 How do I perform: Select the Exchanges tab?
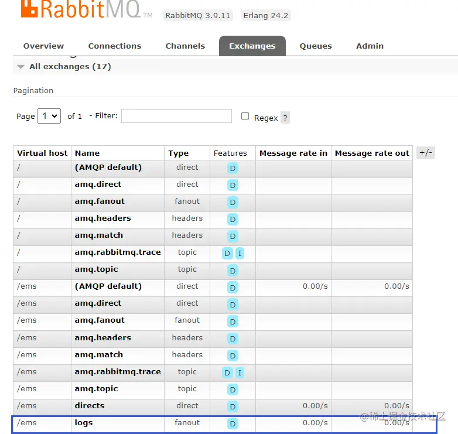point(252,46)
